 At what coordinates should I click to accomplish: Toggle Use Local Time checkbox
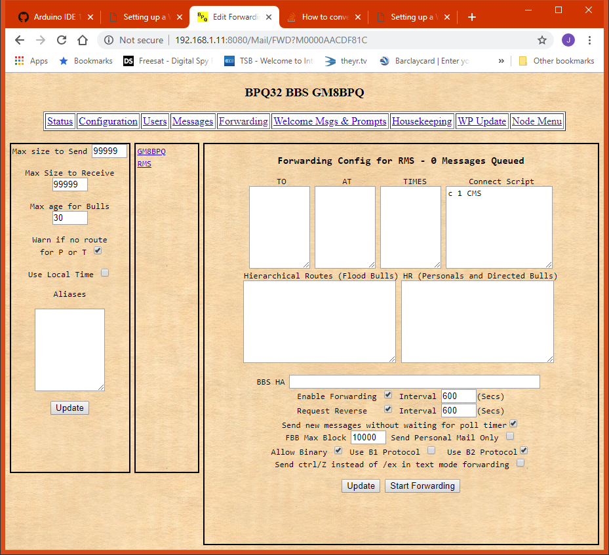click(x=105, y=273)
